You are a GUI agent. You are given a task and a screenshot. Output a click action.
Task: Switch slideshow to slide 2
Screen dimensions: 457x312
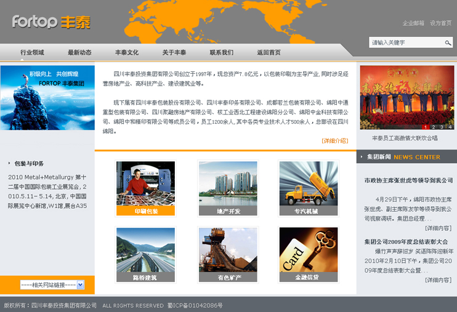pos(434,127)
